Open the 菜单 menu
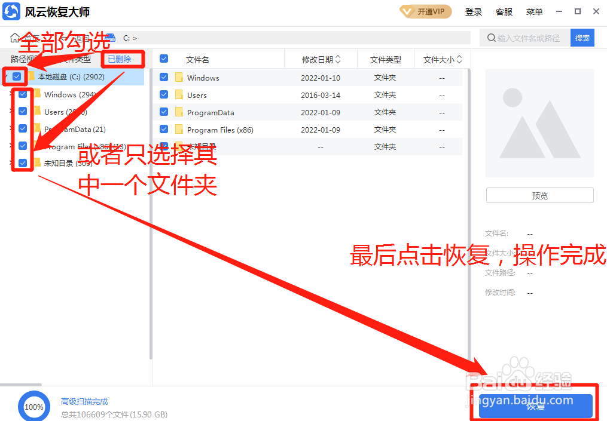The image size is (607, 421). coord(534,11)
